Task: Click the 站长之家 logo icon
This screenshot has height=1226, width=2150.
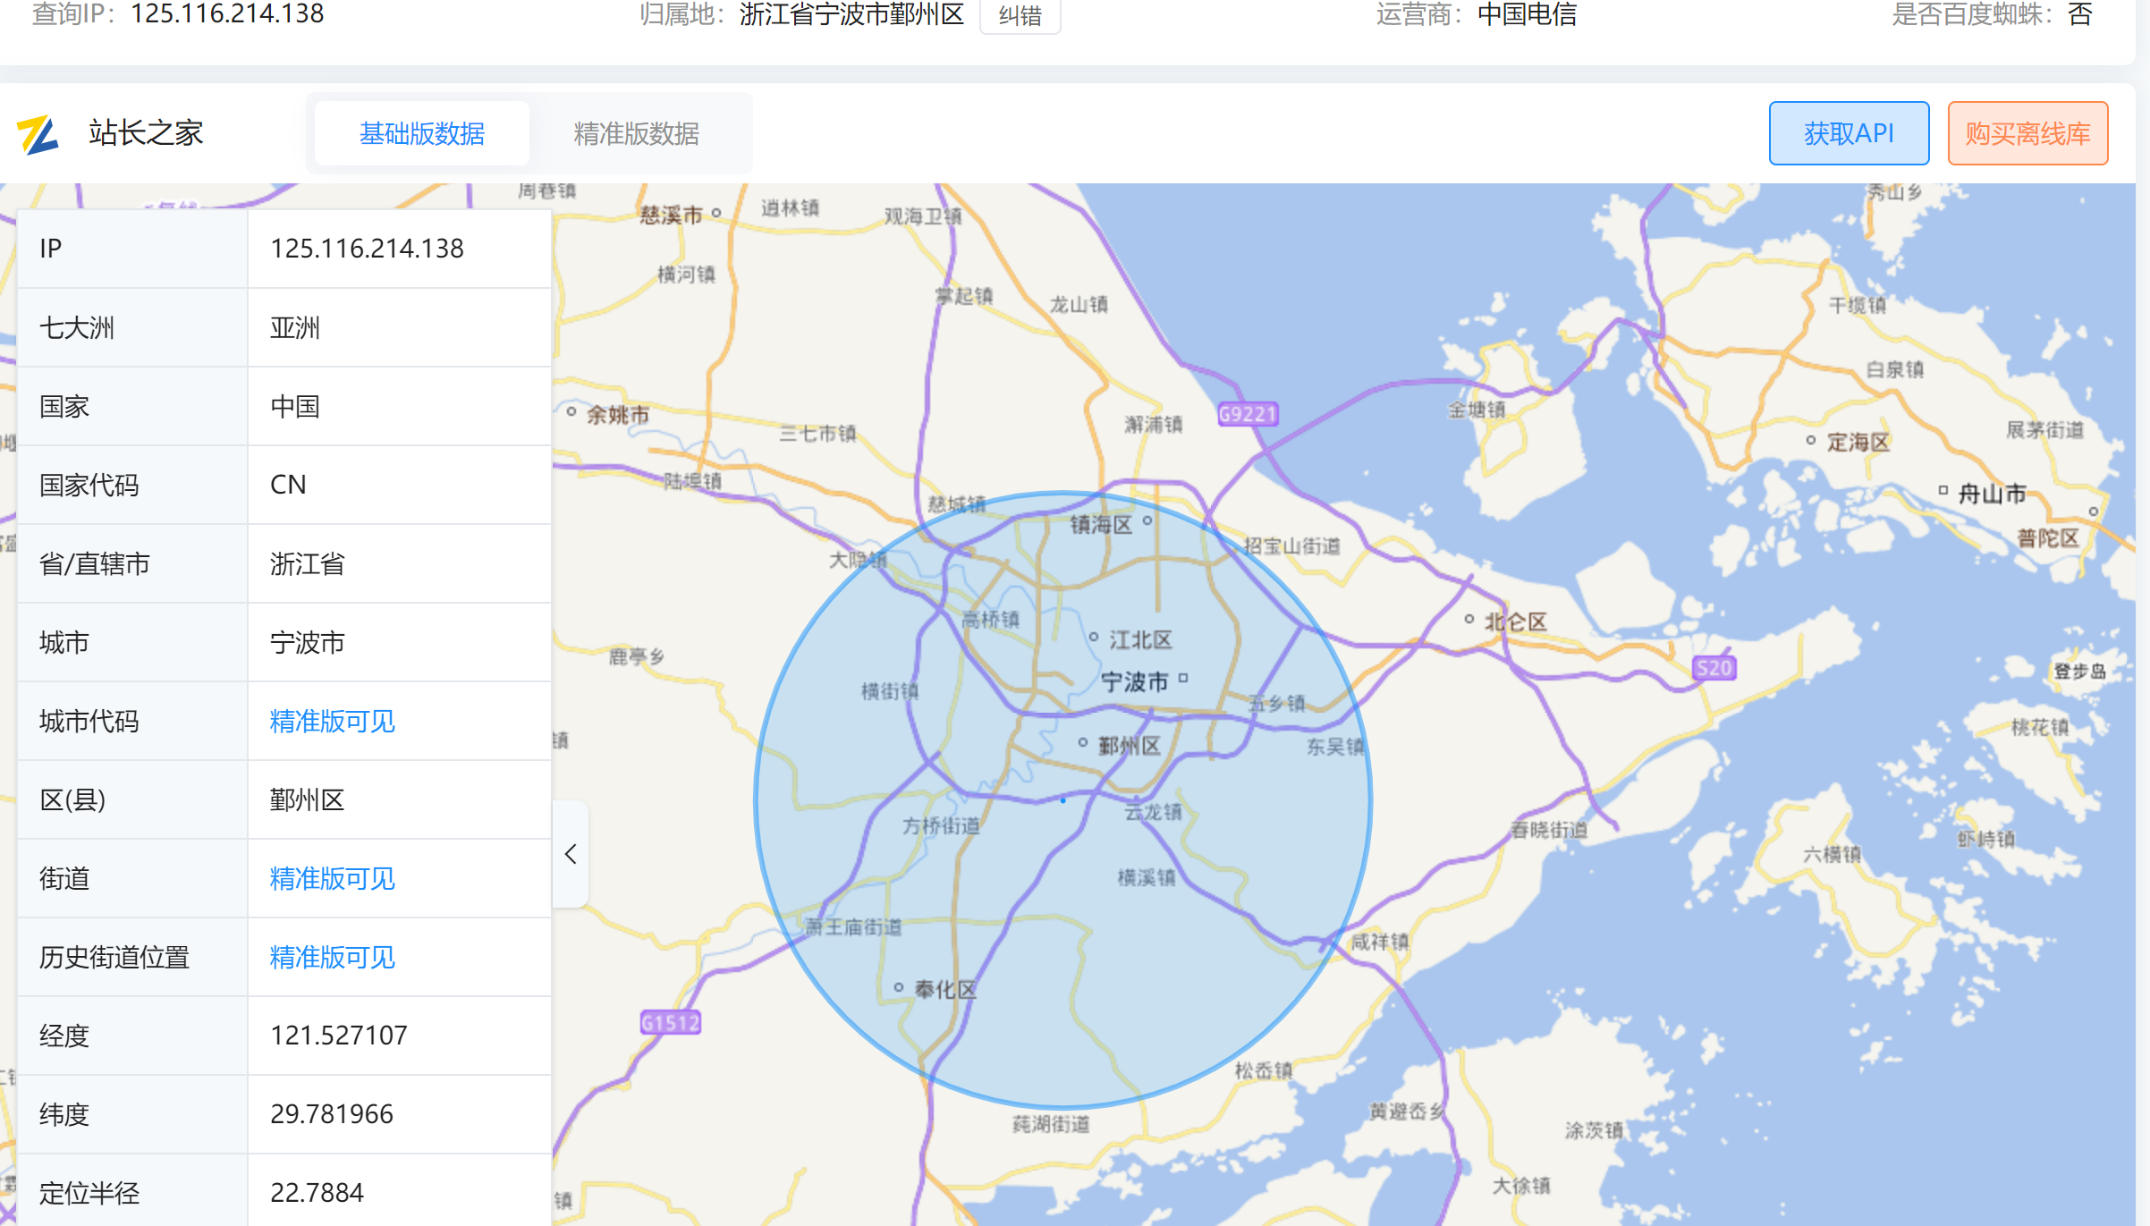Action: (x=38, y=134)
